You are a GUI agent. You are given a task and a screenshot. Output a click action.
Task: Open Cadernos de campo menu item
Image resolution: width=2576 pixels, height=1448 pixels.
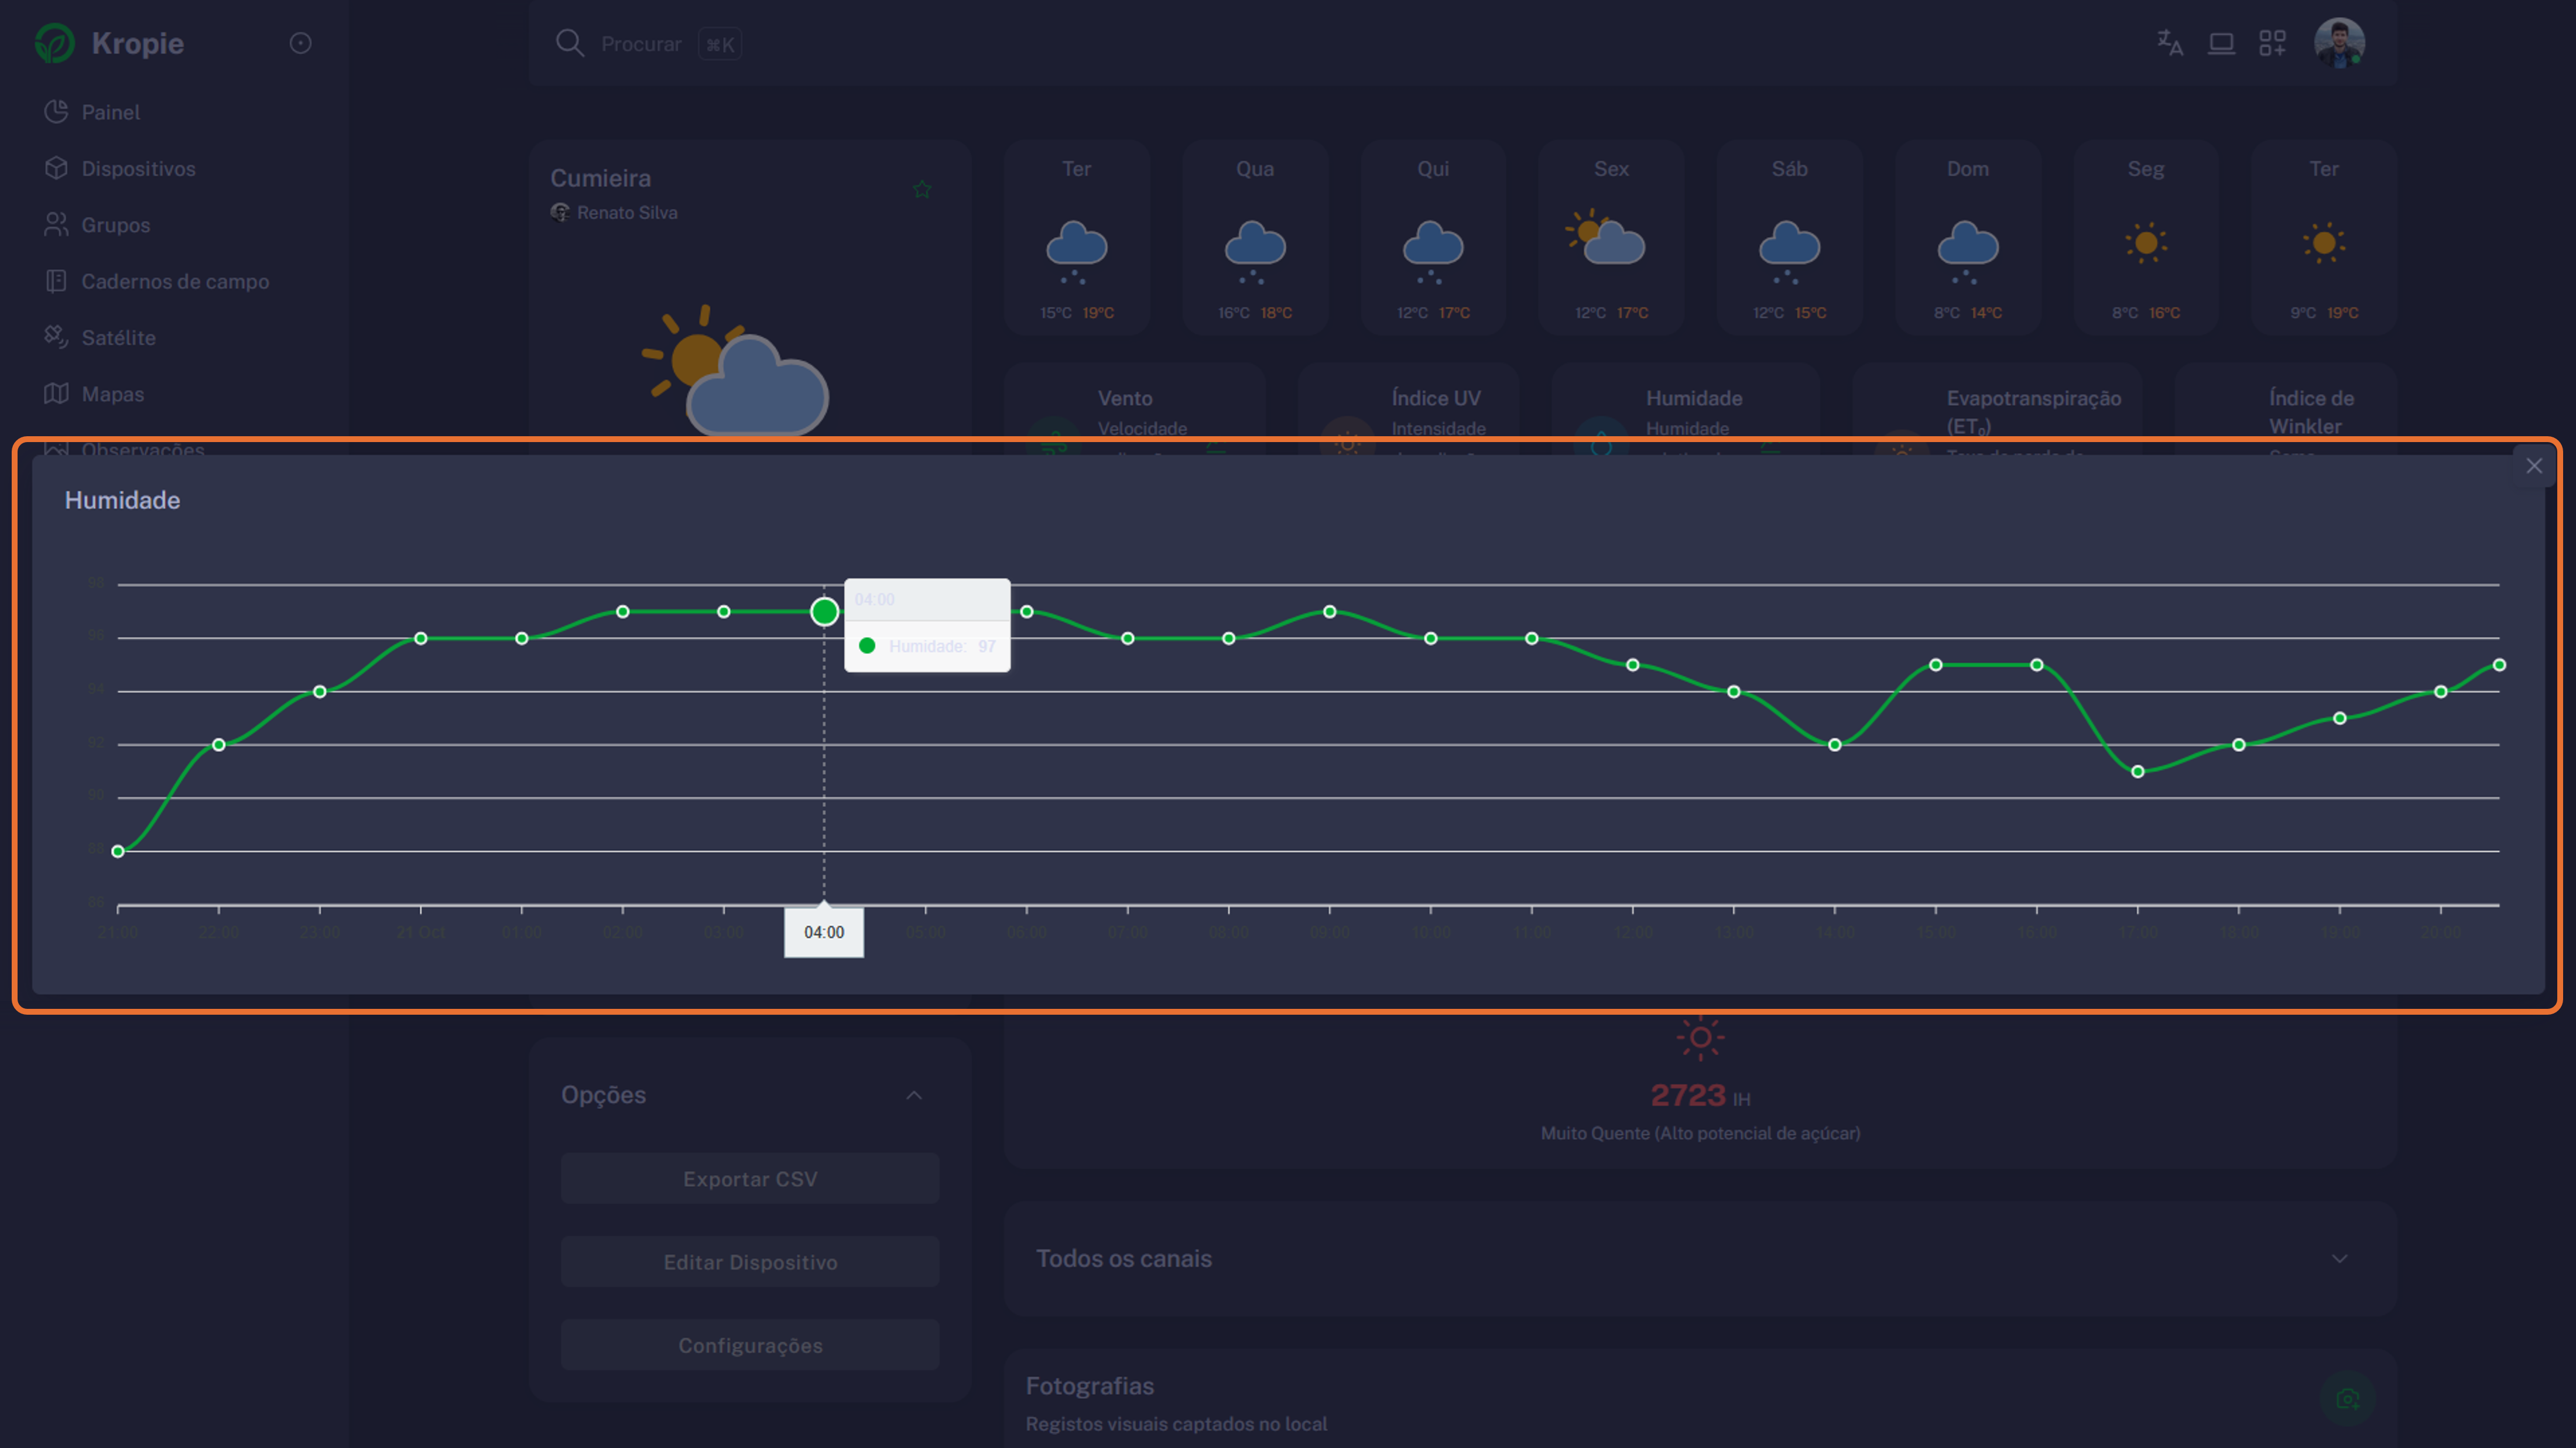coord(174,281)
